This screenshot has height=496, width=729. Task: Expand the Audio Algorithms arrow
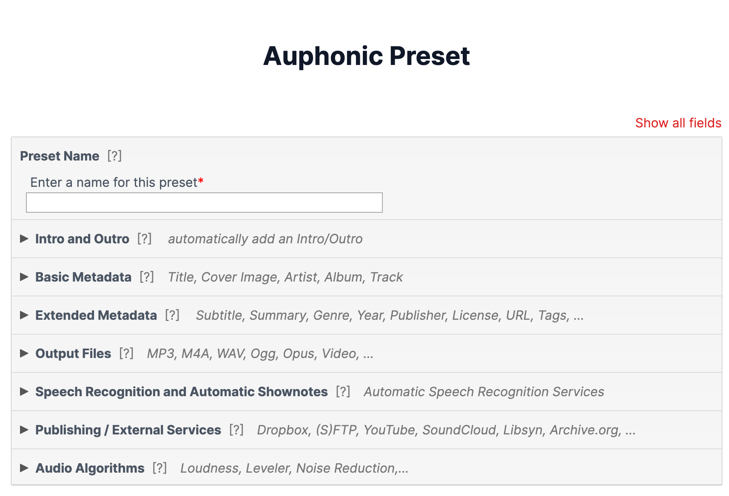[24, 468]
